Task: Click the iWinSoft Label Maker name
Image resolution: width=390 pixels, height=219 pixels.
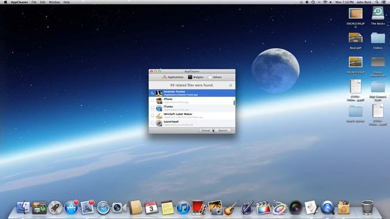Action: 178,114
